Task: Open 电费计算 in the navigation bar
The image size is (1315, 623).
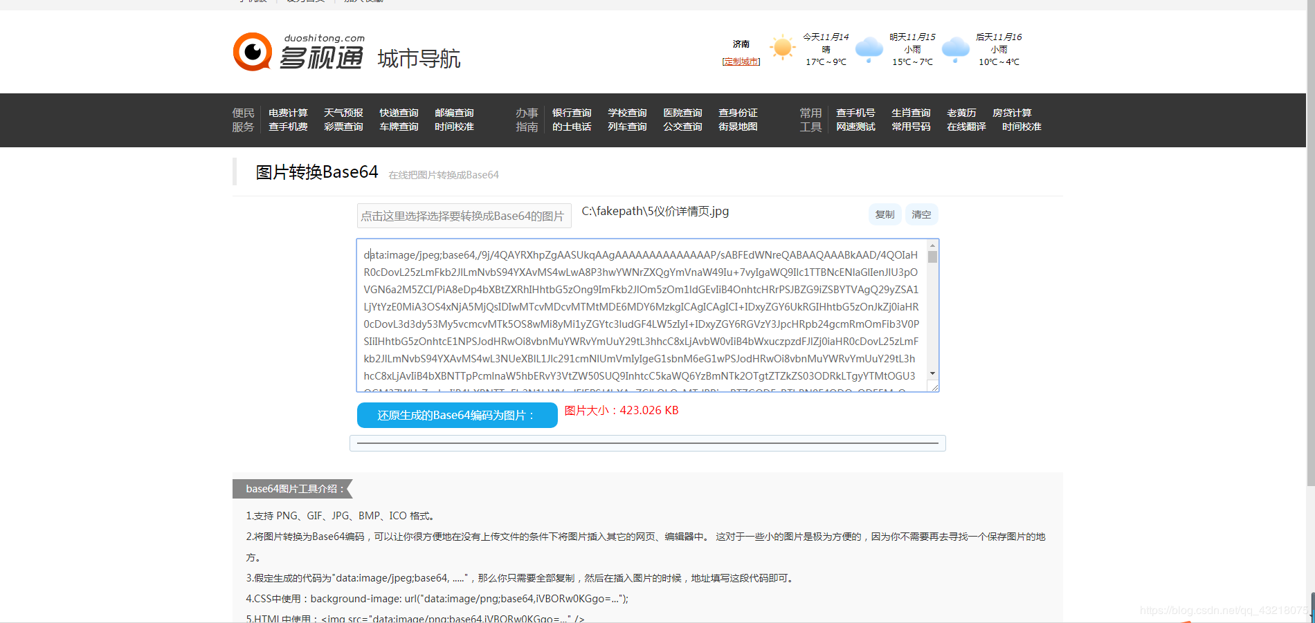Action: pos(288,113)
